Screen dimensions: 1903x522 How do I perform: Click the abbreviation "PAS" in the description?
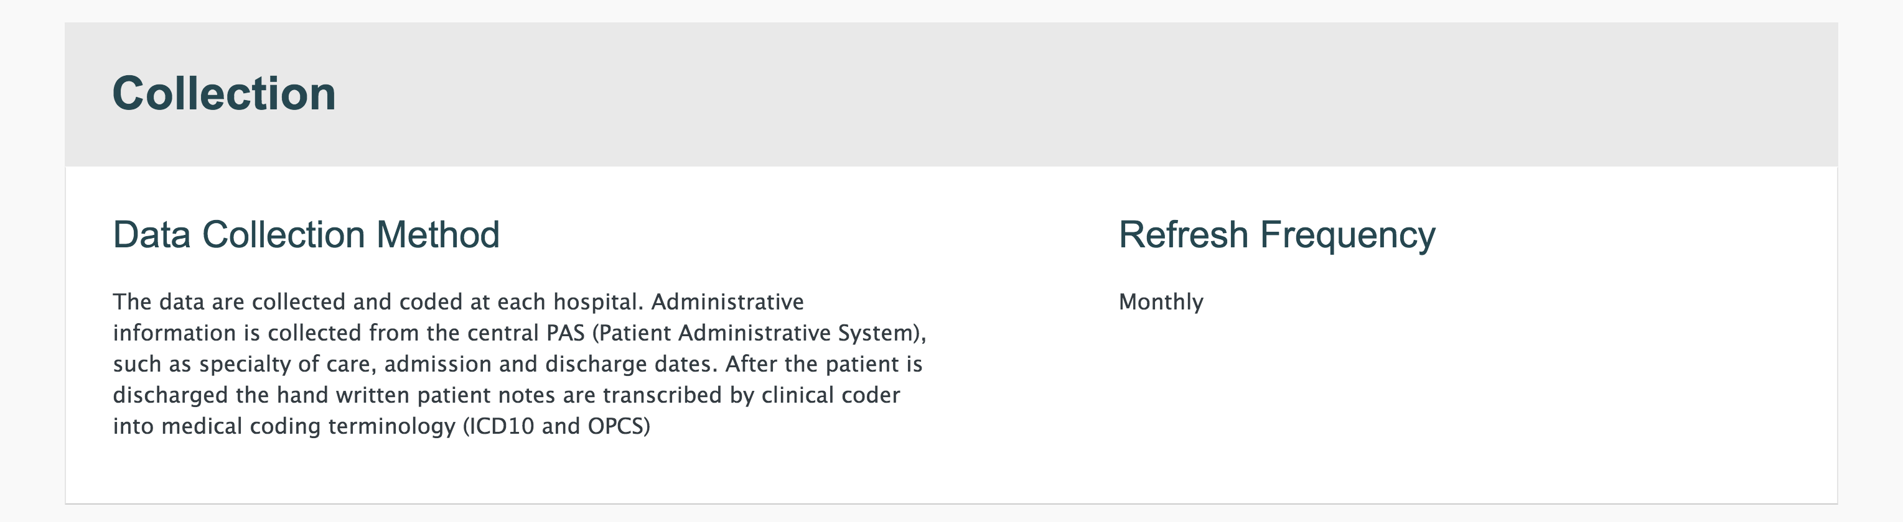(x=565, y=332)
